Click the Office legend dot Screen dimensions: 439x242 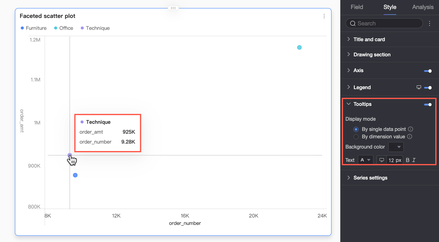[x=56, y=28]
